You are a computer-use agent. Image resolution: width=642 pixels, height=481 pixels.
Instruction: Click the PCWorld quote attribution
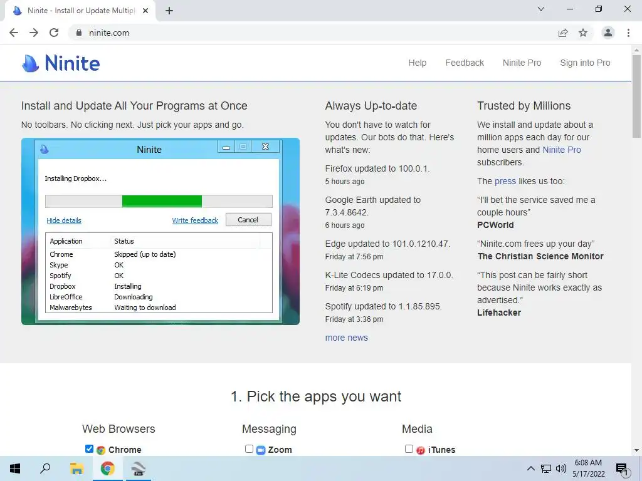click(x=495, y=225)
